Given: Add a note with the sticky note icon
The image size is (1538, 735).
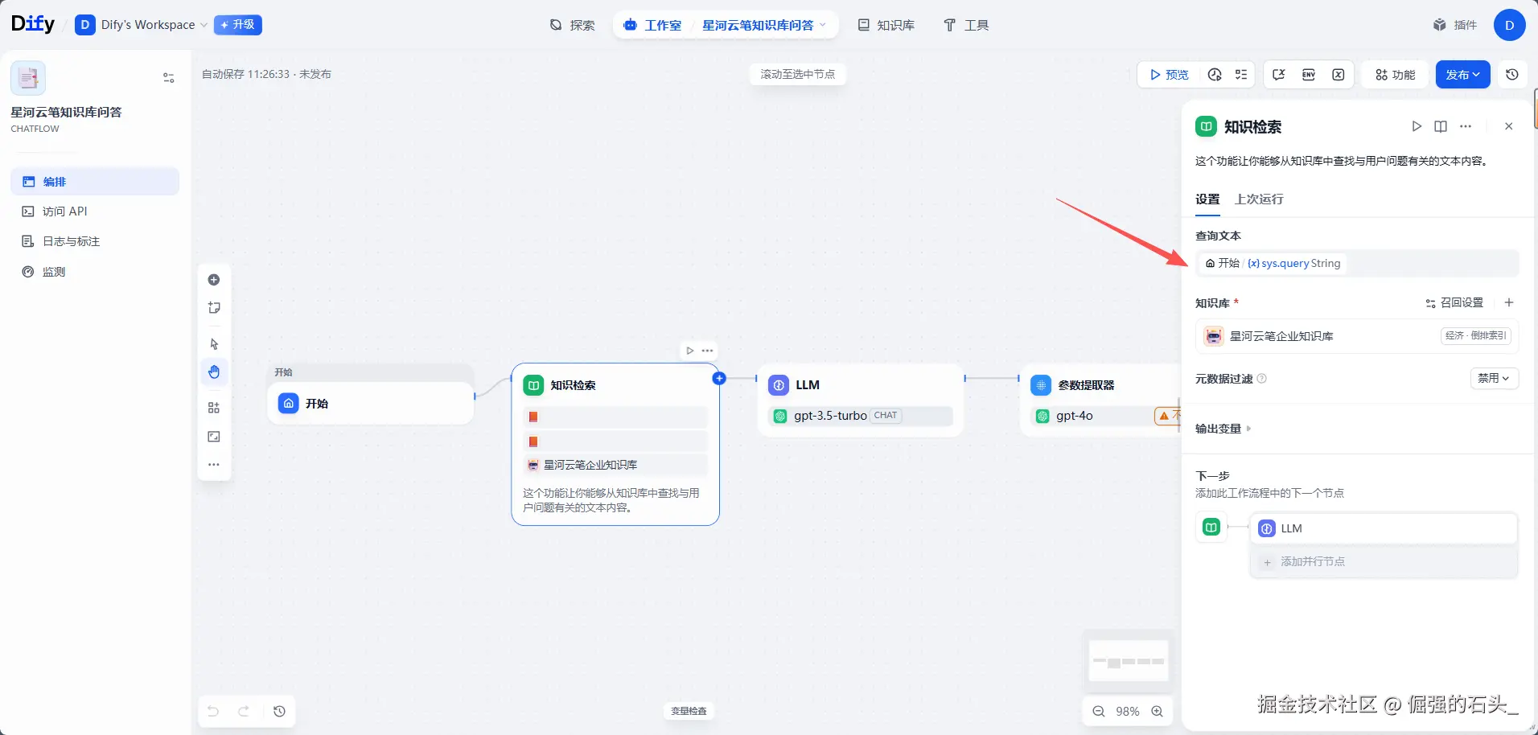Looking at the screenshot, I should (x=214, y=308).
